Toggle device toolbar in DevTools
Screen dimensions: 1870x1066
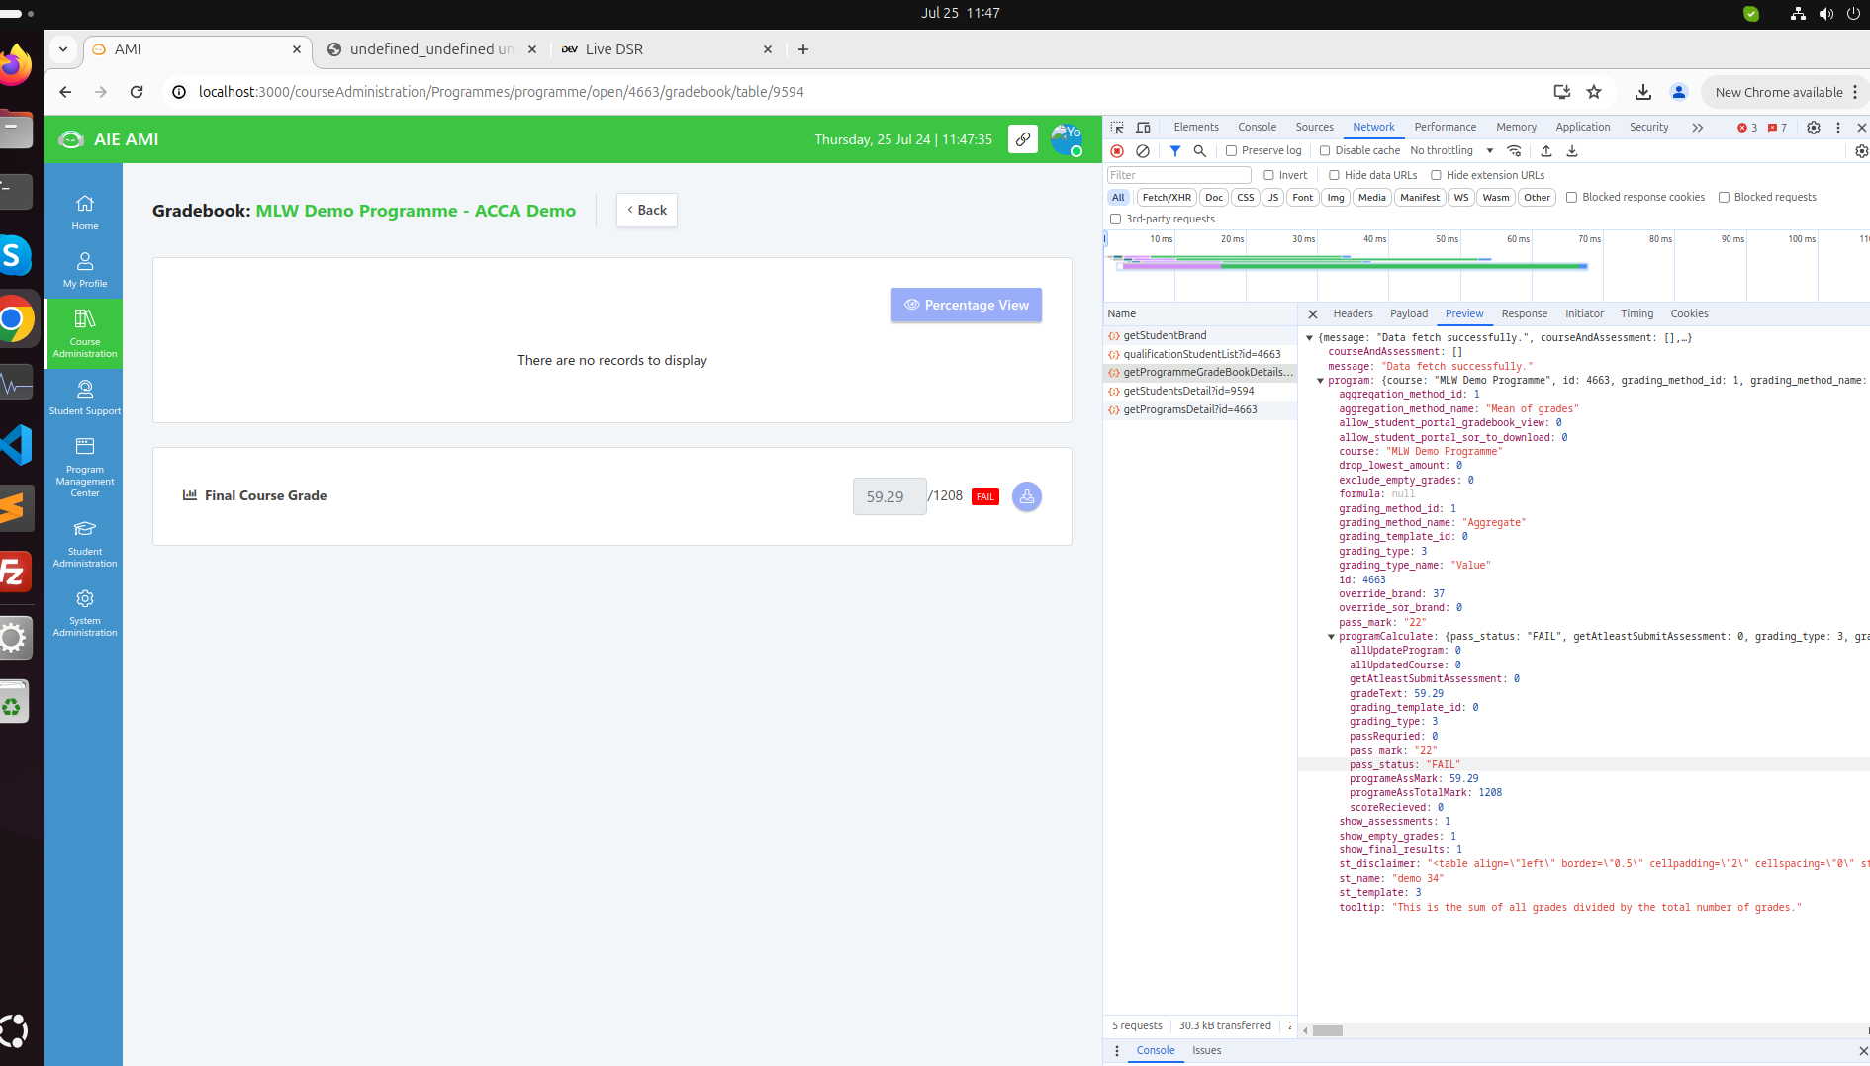click(x=1143, y=128)
